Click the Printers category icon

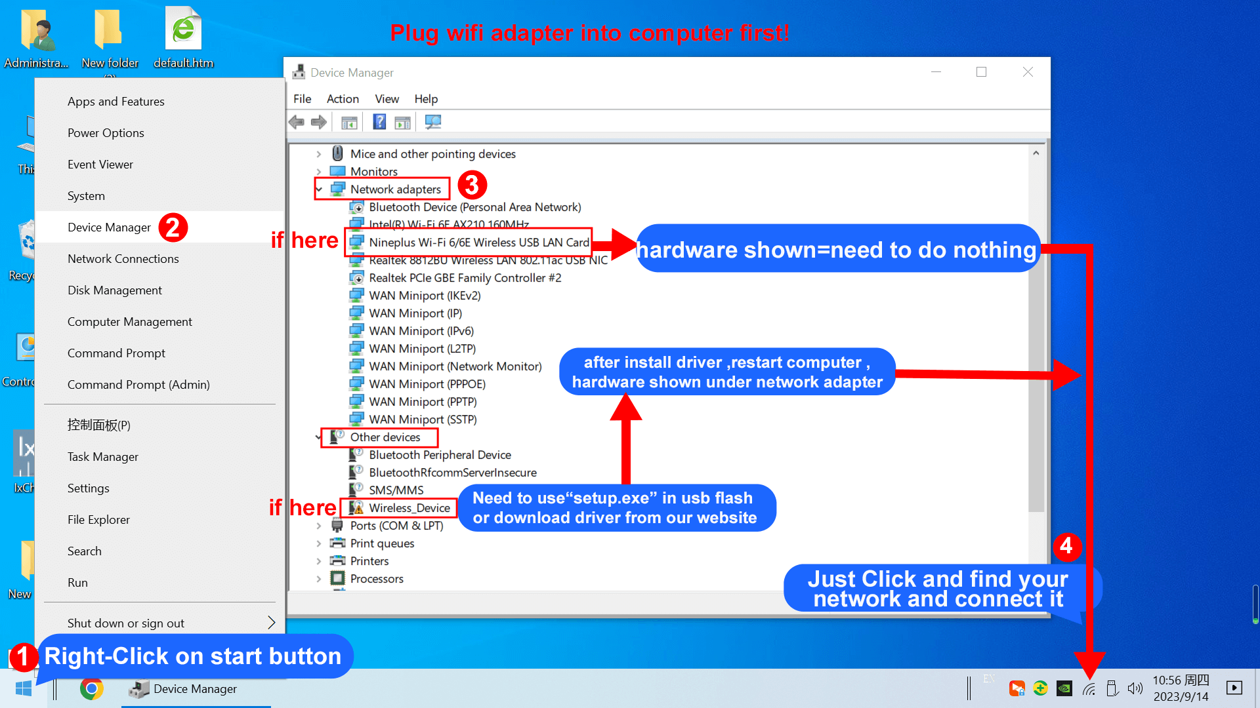(x=337, y=561)
